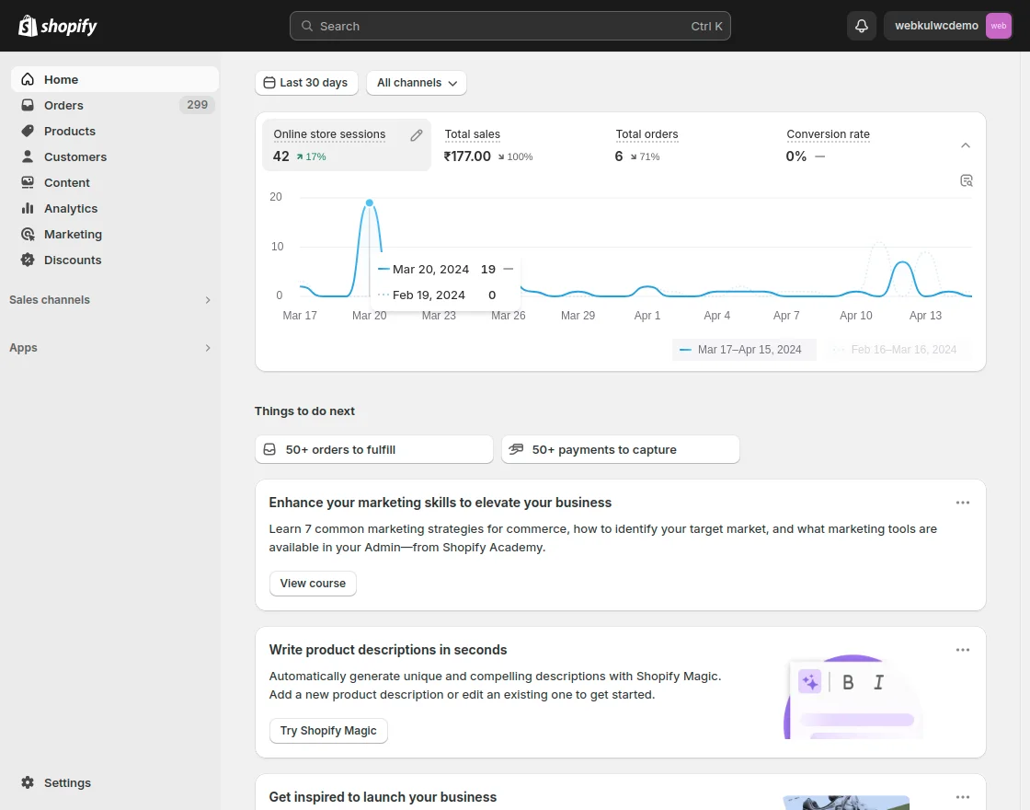
Task: Click Try Shopify Magic button
Action: point(328,731)
